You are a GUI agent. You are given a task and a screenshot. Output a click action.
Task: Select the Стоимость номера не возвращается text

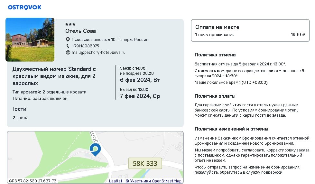pos(249,73)
